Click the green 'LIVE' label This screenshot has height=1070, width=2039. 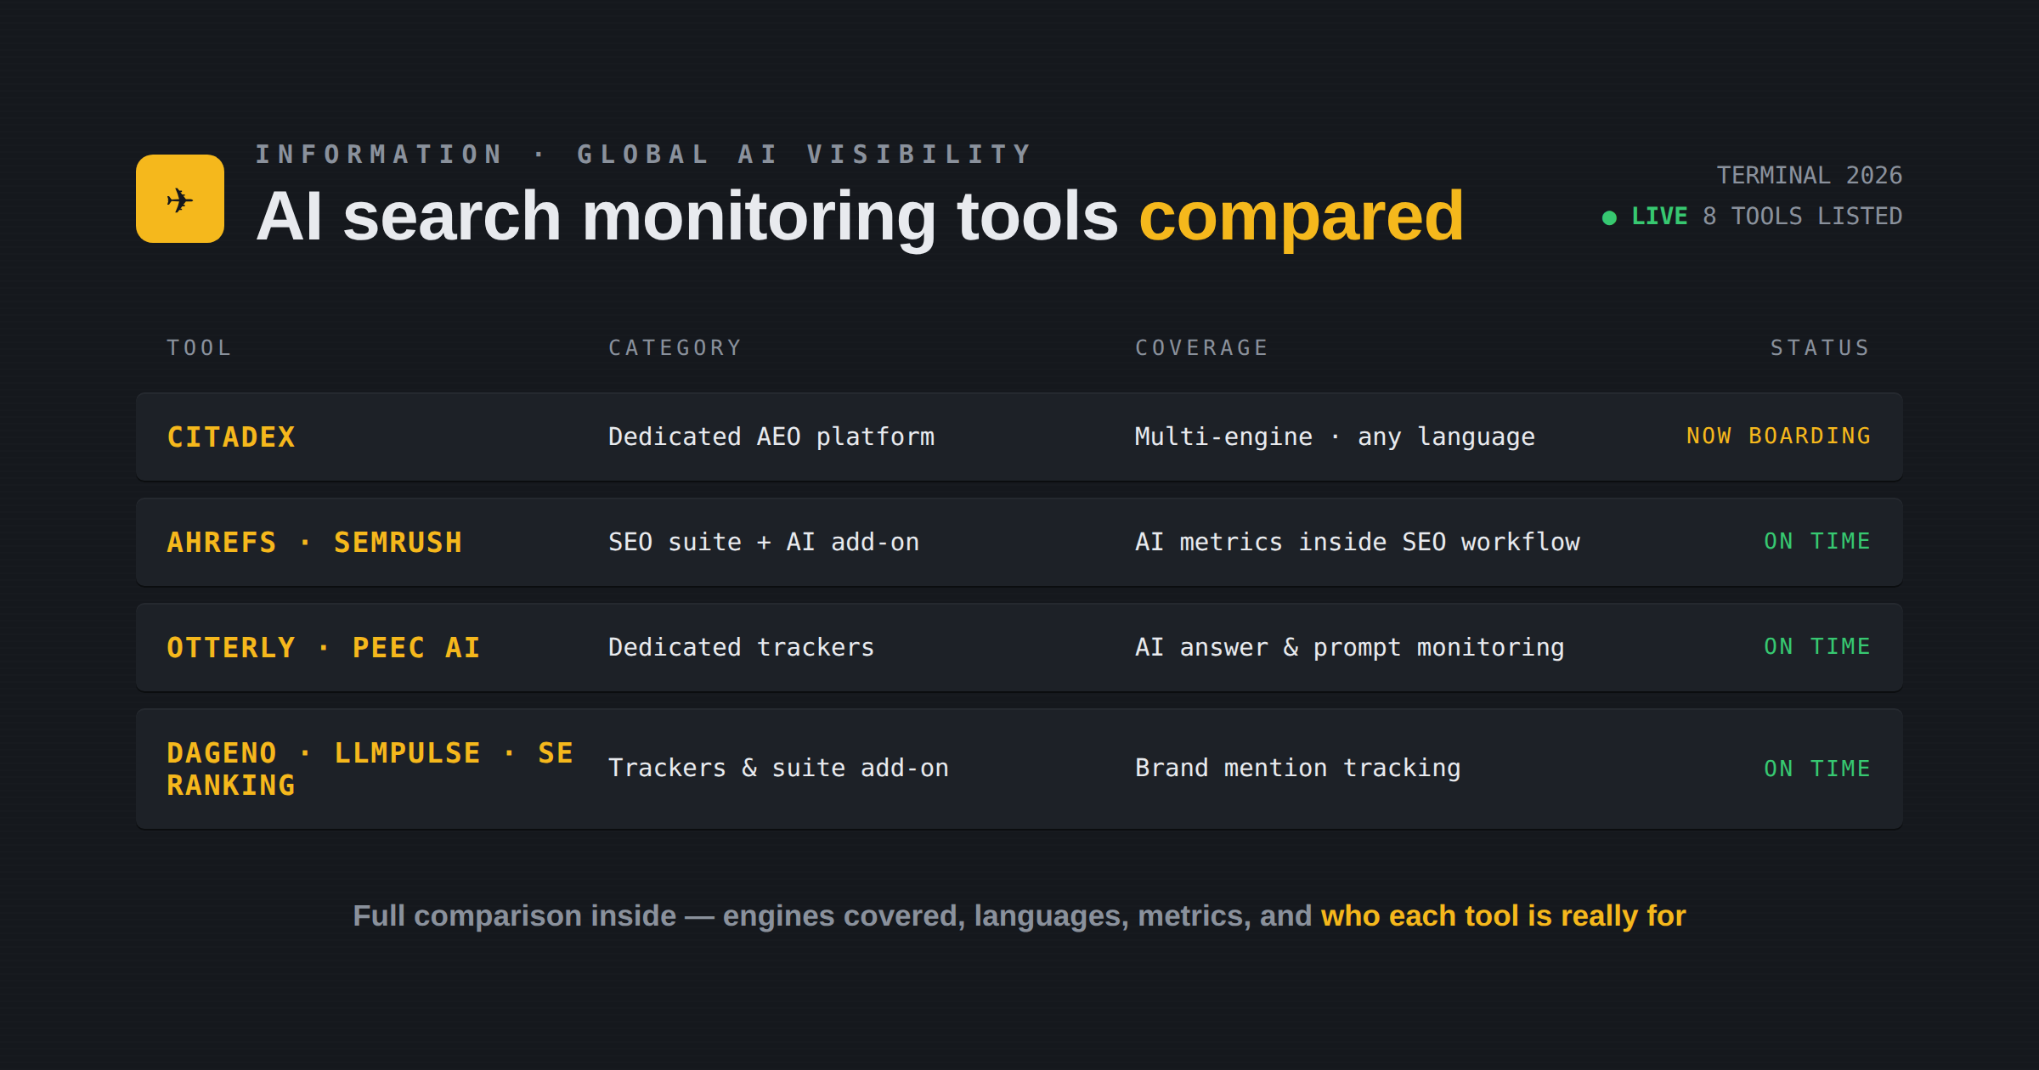1659,217
